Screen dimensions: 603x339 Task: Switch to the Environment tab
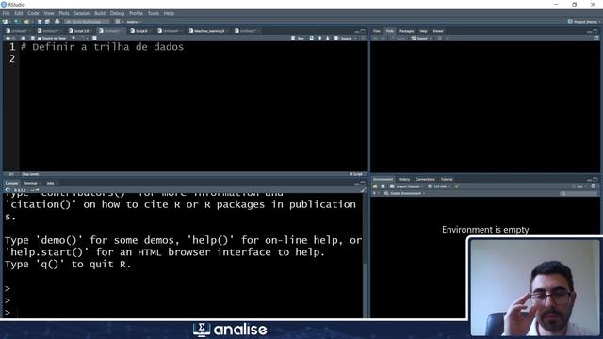click(x=383, y=179)
